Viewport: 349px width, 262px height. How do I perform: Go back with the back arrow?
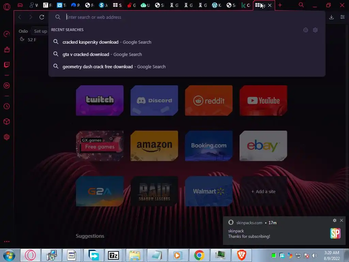click(x=20, y=17)
